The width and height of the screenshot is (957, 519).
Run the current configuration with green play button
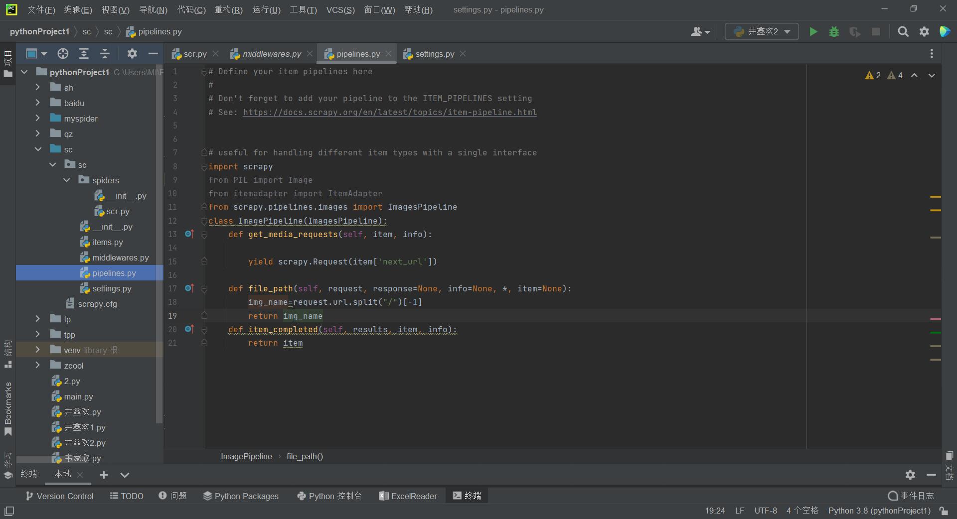coord(813,32)
